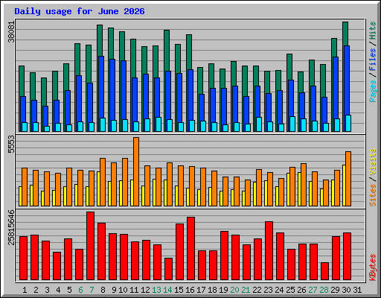Click the cyan Pages bar for day 30

[348, 123]
